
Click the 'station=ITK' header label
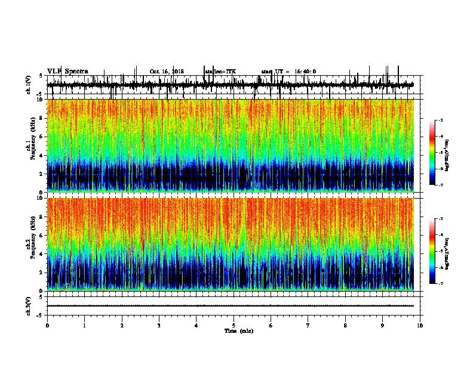220,72
